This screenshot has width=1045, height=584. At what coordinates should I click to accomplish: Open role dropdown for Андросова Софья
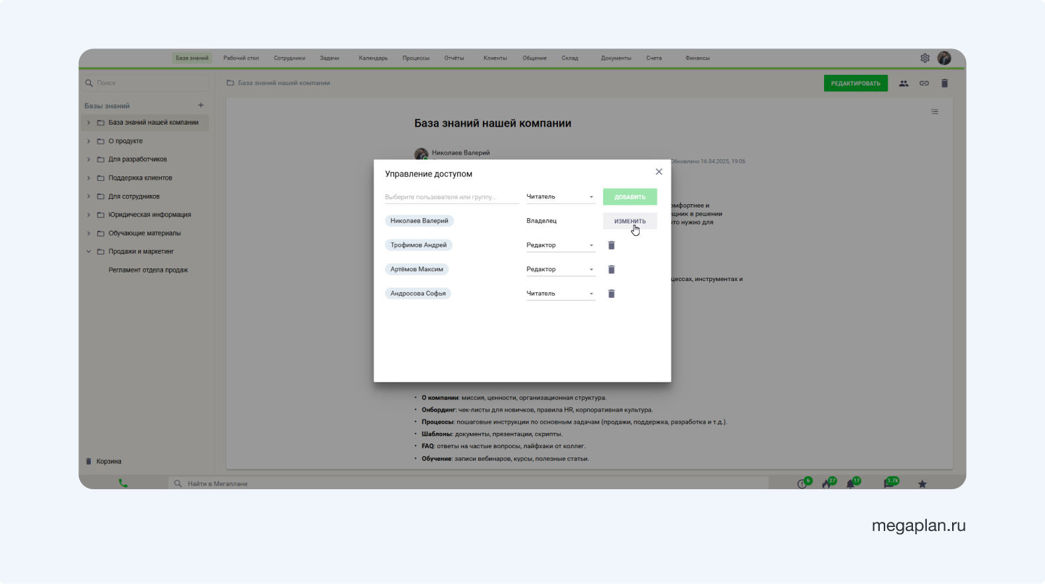tap(560, 294)
